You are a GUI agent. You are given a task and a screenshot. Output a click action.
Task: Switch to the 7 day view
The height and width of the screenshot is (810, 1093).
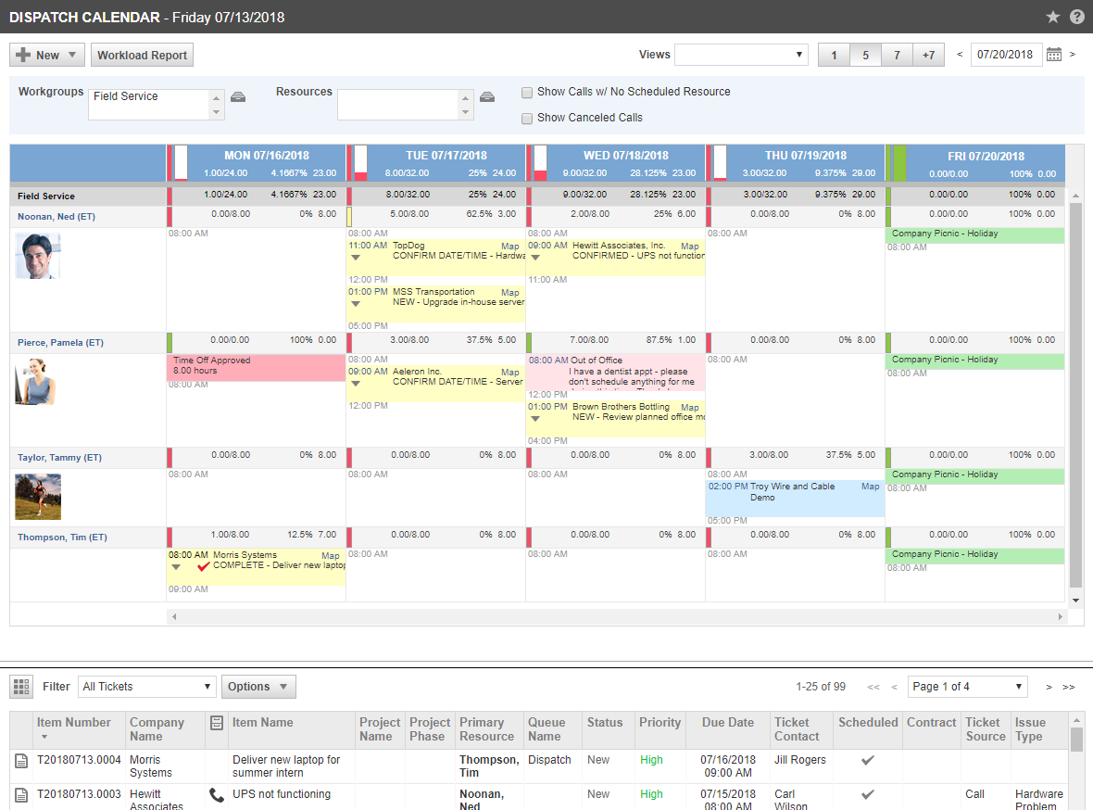[897, 56]
